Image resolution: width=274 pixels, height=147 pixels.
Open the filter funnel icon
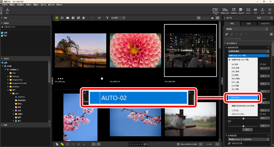pyautogui.click(x=107, y=18)
